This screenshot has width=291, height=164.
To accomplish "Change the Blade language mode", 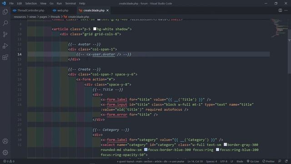I will point(240,161).
